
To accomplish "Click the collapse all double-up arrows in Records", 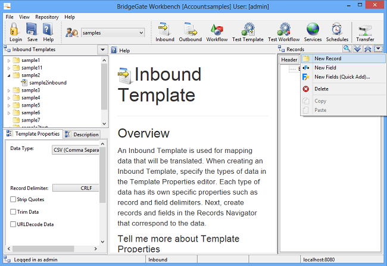I will click(x=368, y=49).
